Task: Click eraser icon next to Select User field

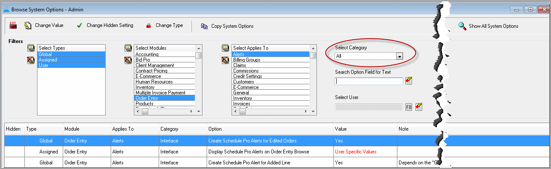Action: point(418,107)
